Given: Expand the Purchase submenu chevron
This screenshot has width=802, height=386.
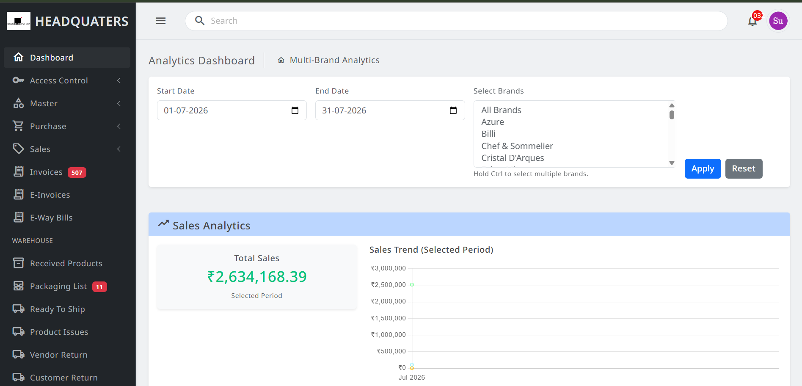Looking at the screenshot, I should point(119,126).
